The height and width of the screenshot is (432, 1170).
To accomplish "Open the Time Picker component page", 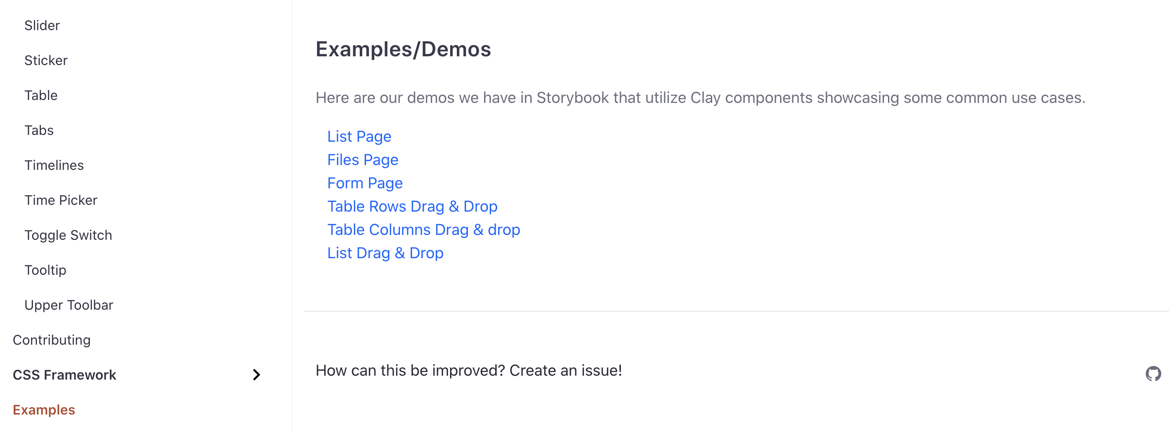I will tap(61, 200).
